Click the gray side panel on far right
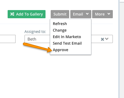This screenshot has height=98, width=124. click(x=122, y=50)
